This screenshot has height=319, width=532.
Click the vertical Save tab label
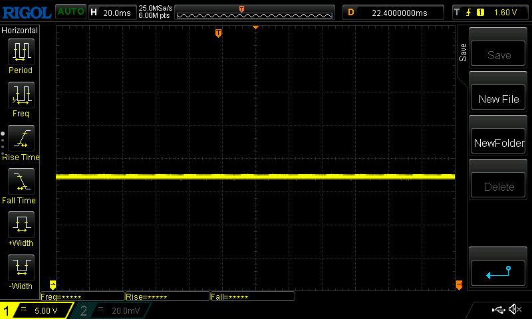pos(463,53)
